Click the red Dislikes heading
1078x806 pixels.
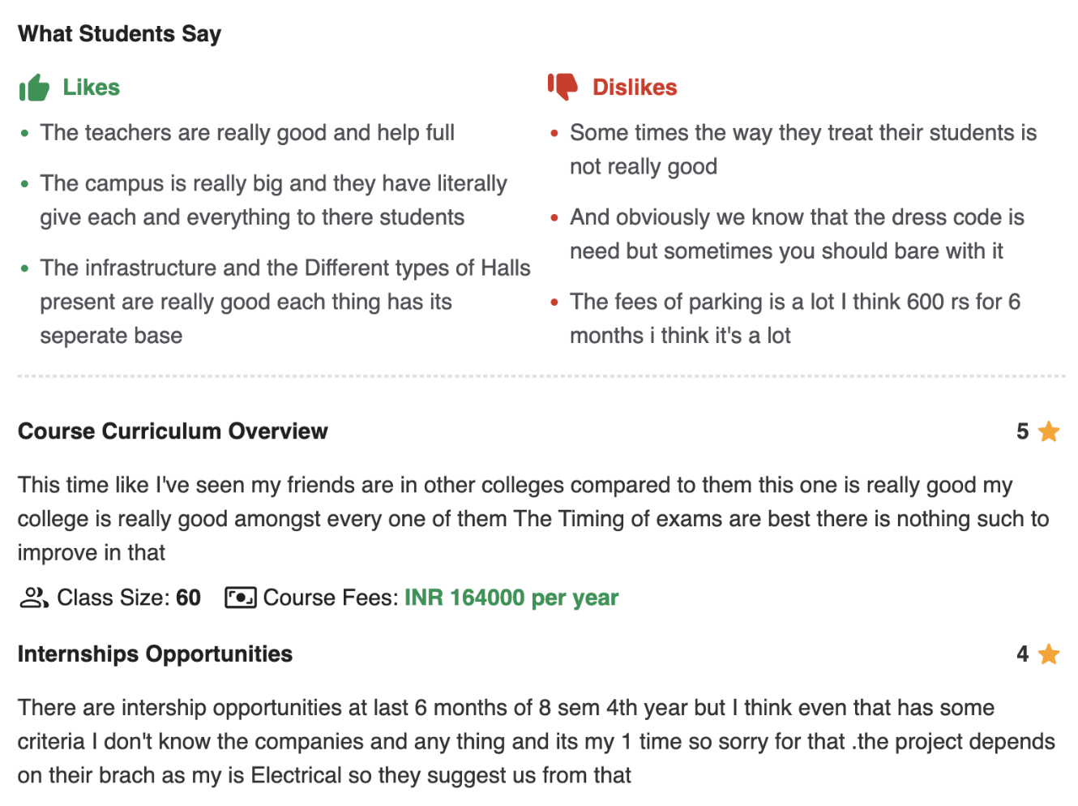(x=634, y=88)
